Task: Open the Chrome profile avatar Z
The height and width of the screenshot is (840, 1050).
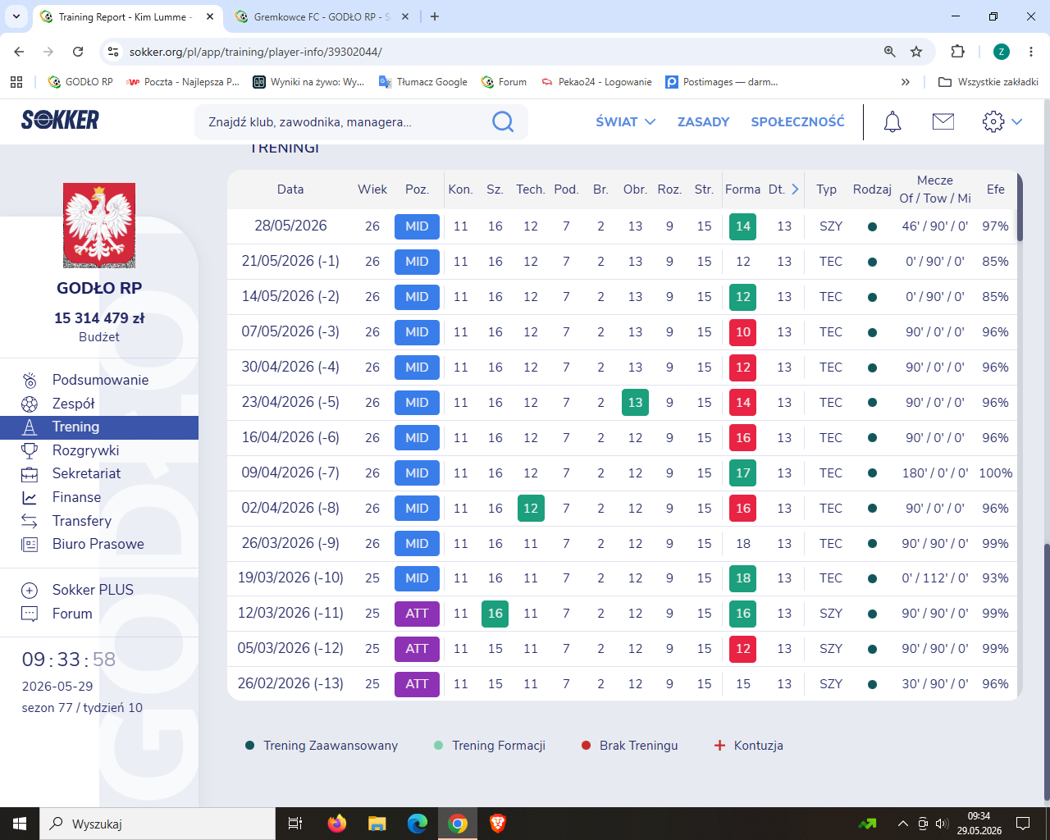Action: (1002, 52)
